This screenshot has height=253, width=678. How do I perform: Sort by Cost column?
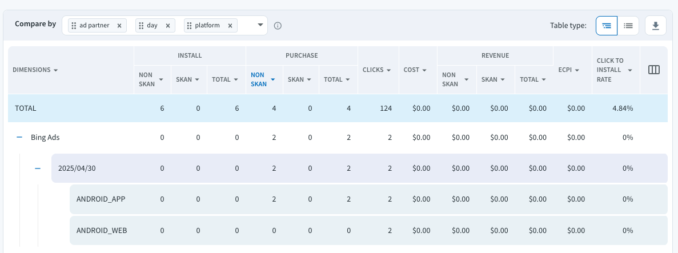click(424, 70)
